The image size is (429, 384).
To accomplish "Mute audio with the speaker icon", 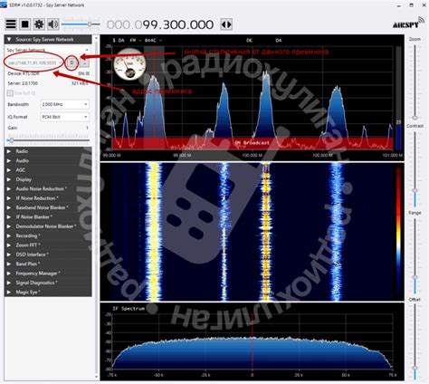I will (53, 24).
